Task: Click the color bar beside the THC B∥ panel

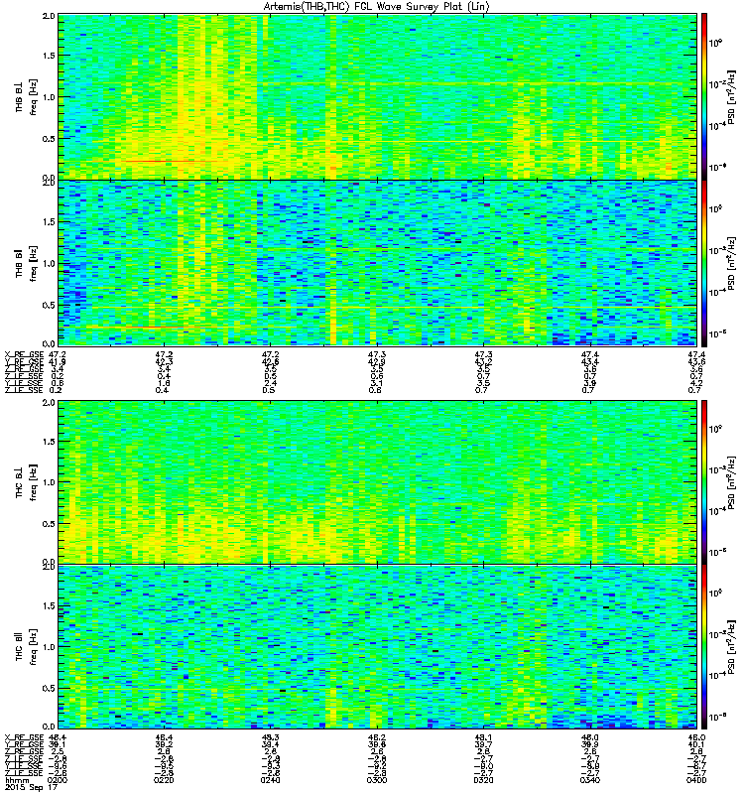Action: [703, 647]
